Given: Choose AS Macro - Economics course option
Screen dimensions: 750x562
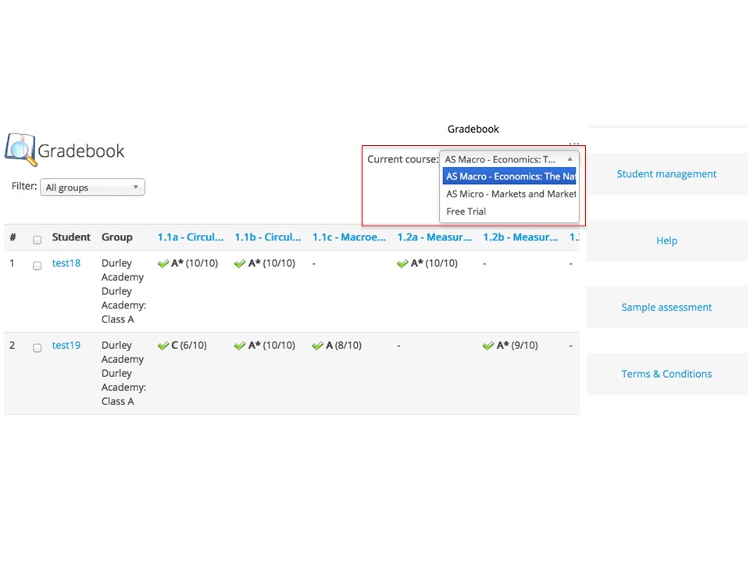Looking at the screenshot, I should tap(509, 176).
